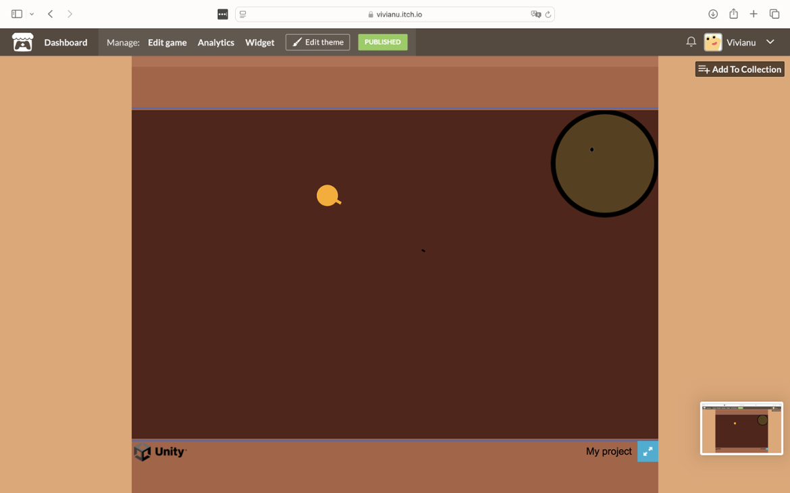Click the green PUBLISHED status badge
The height and width of the screenshot is (493, 790).
click(383, 42)
